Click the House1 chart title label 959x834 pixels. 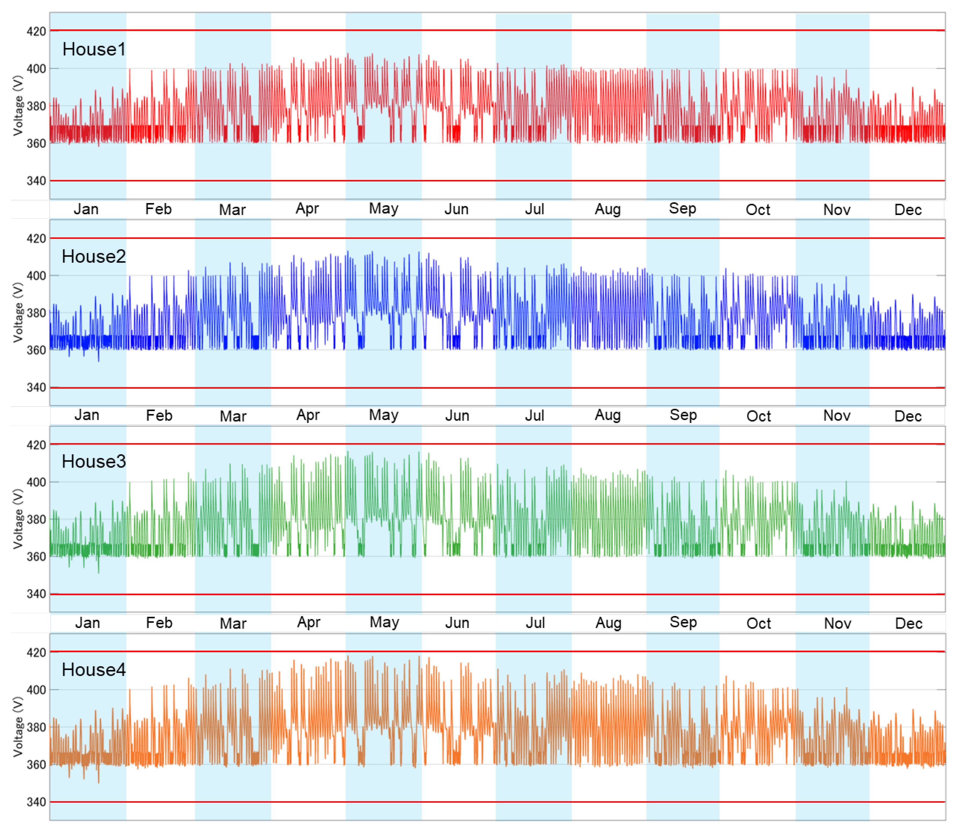pyautogui.click(x=94, y=49)
